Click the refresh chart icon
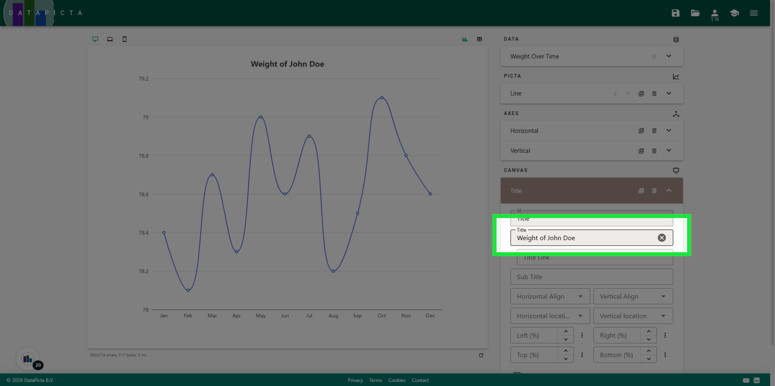Viewport: 775px width, 386px height. 481,355
